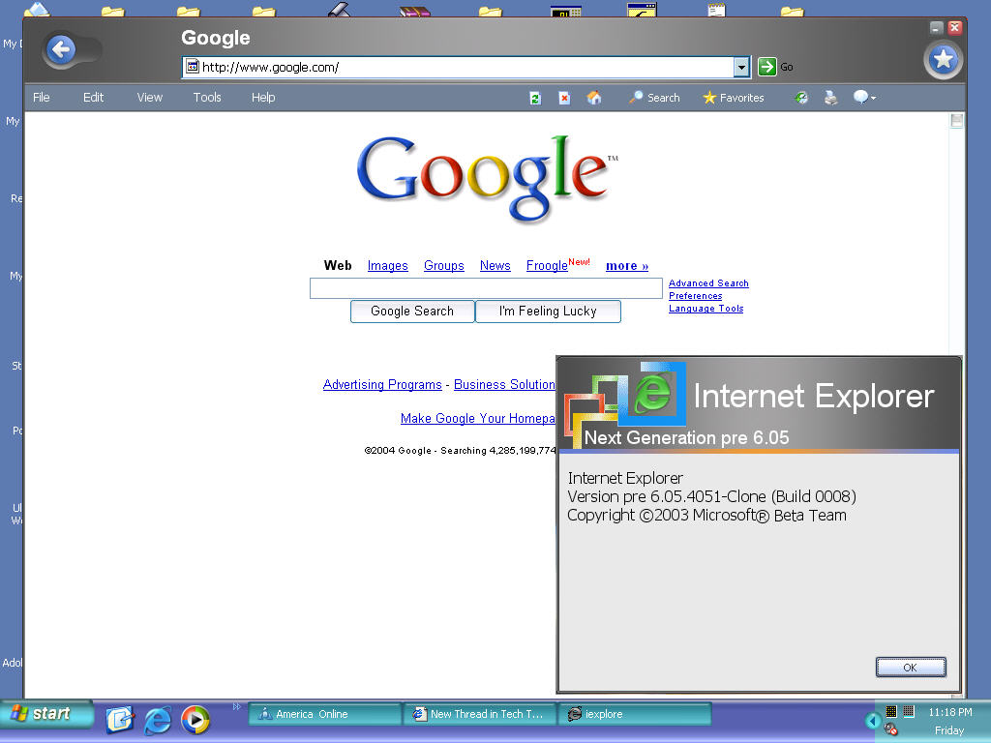This screenshot has width=991, height=743.
Task: Open the Preferences link
Action: (695, 296)
